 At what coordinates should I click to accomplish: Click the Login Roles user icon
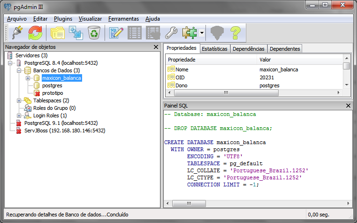pos(28,115)
